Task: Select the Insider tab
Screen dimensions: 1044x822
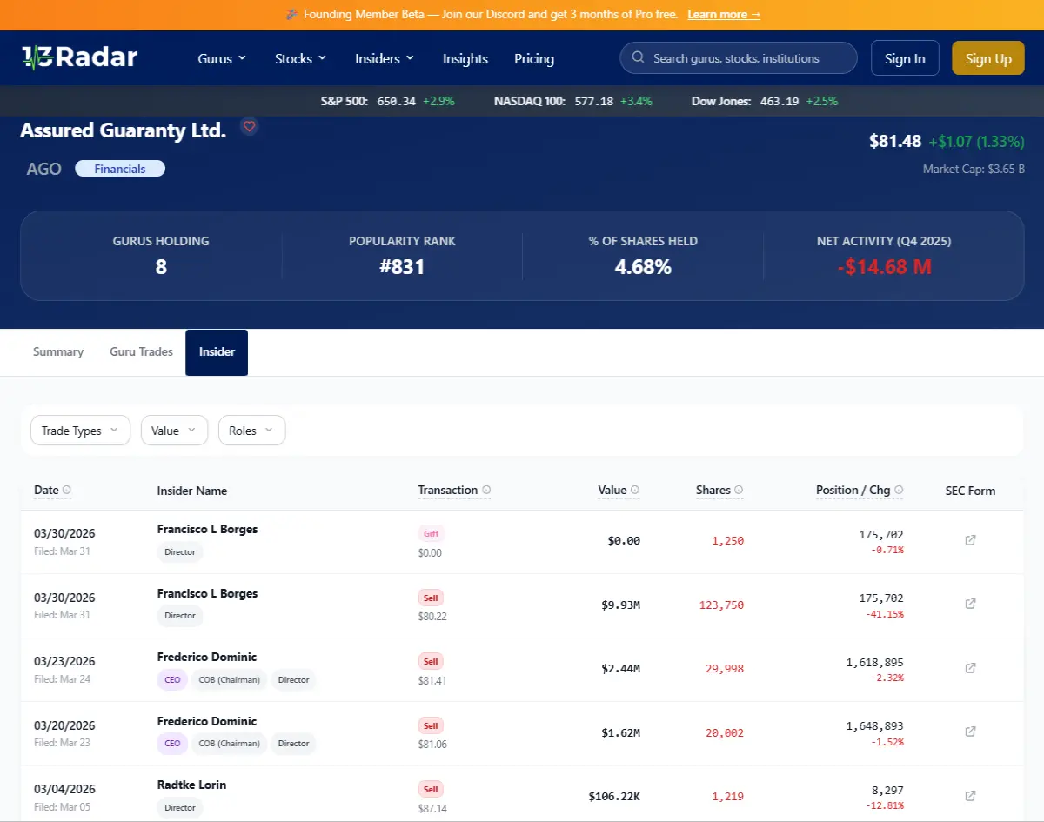Action: pyautogui.click(x=217, y=352)
